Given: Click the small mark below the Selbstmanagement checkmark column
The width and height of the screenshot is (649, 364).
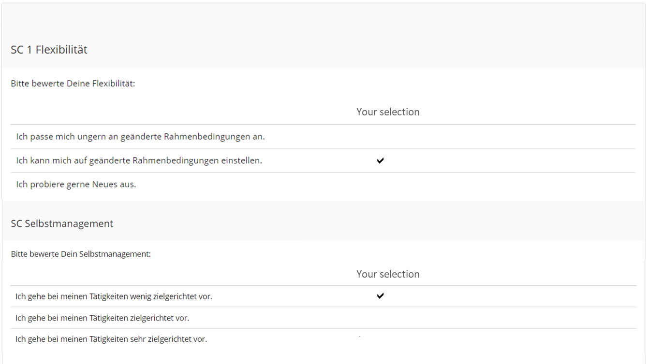Looking at the screenshot, I should 359,336.
